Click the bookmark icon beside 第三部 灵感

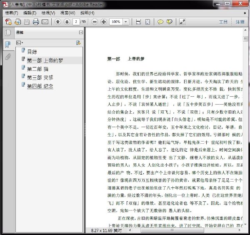[x=23, y=76]
